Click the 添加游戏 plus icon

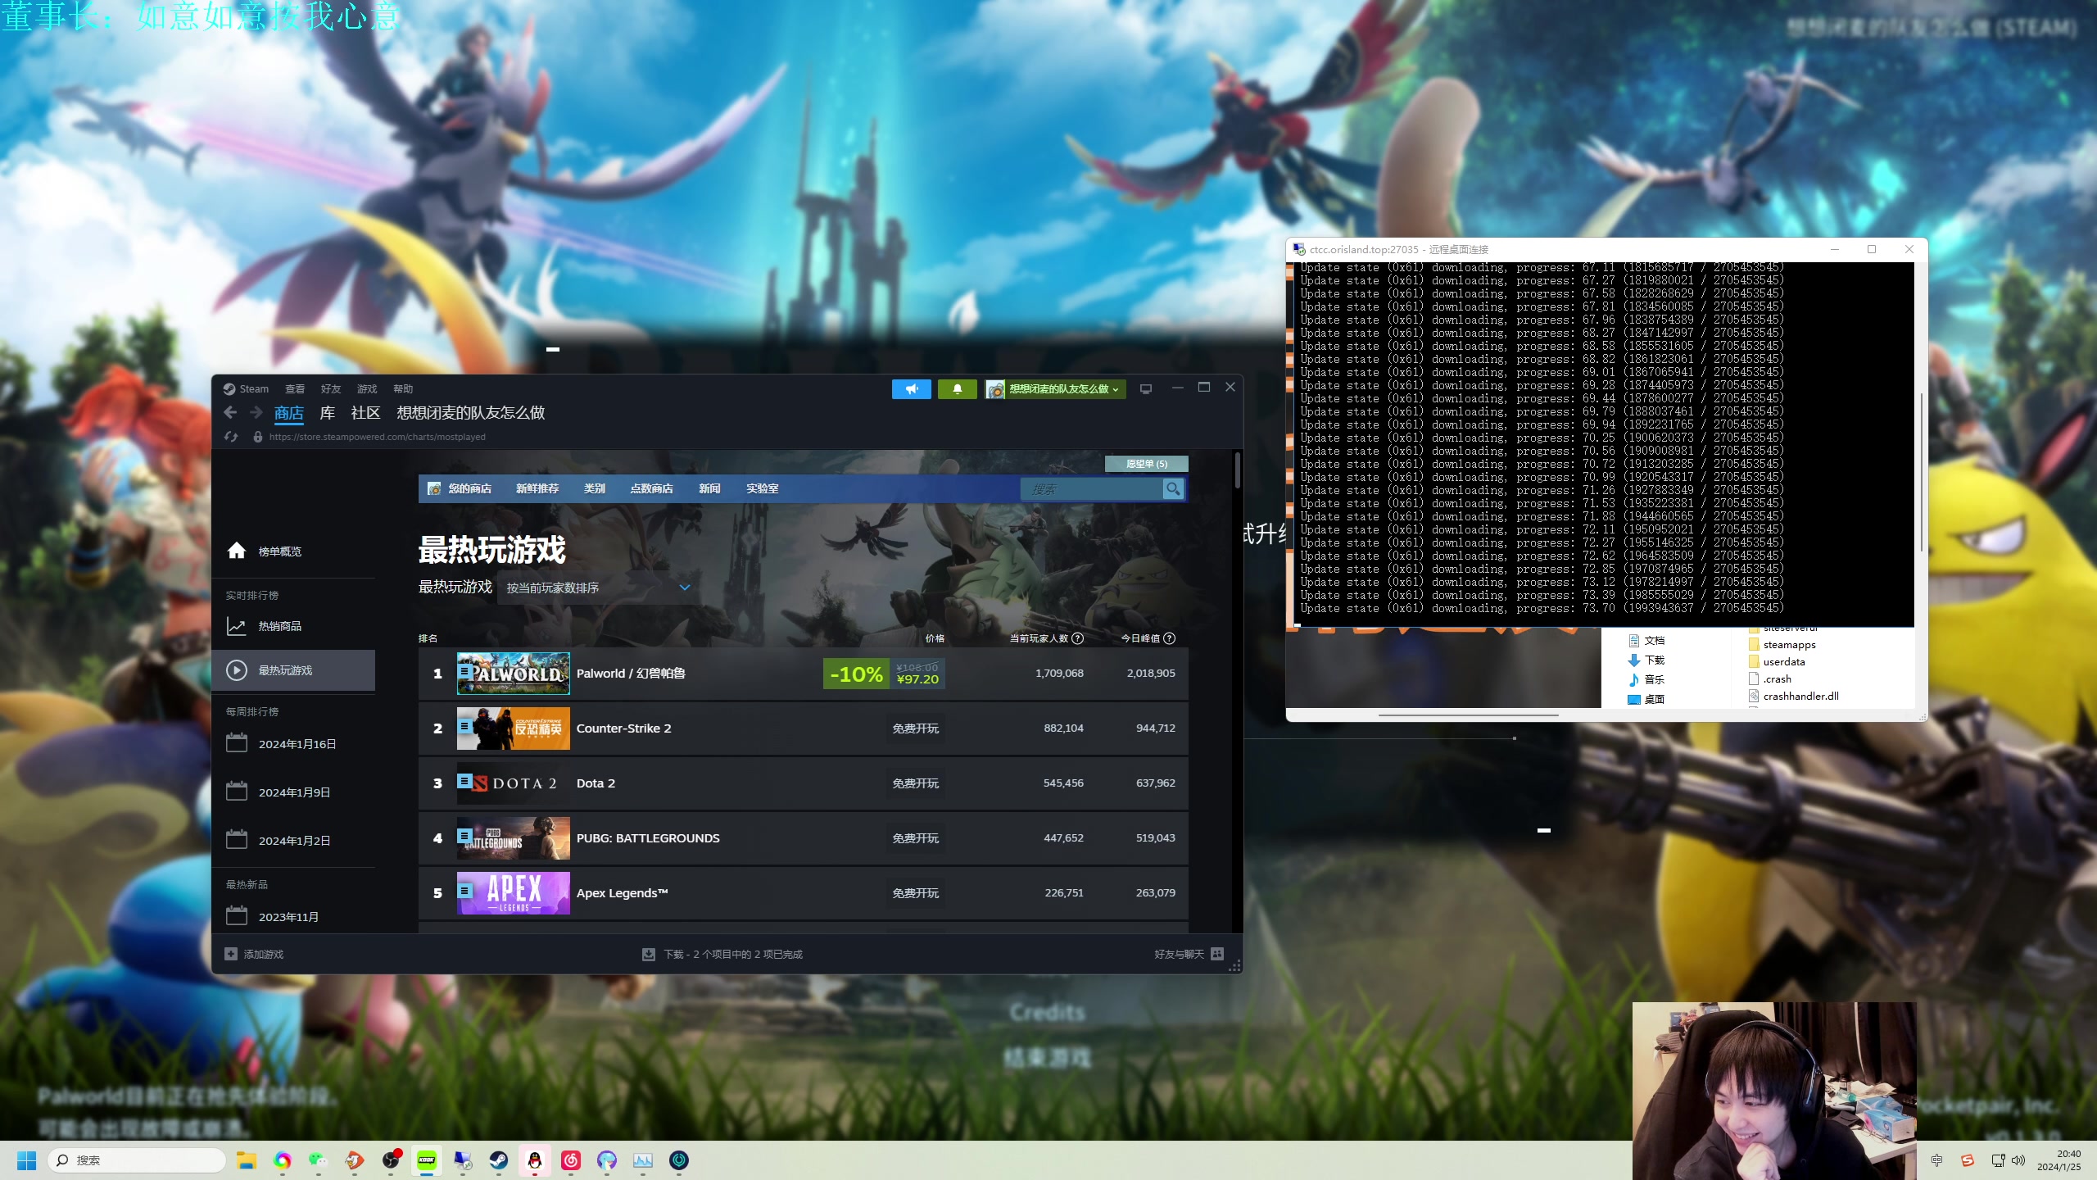pyautogui.click(x=231, y=954)
